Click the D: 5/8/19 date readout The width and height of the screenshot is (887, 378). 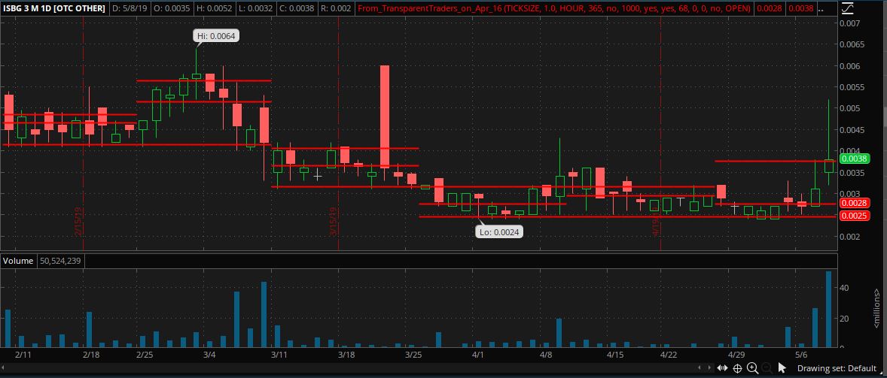pyautogui.click(x=129, y=8)
